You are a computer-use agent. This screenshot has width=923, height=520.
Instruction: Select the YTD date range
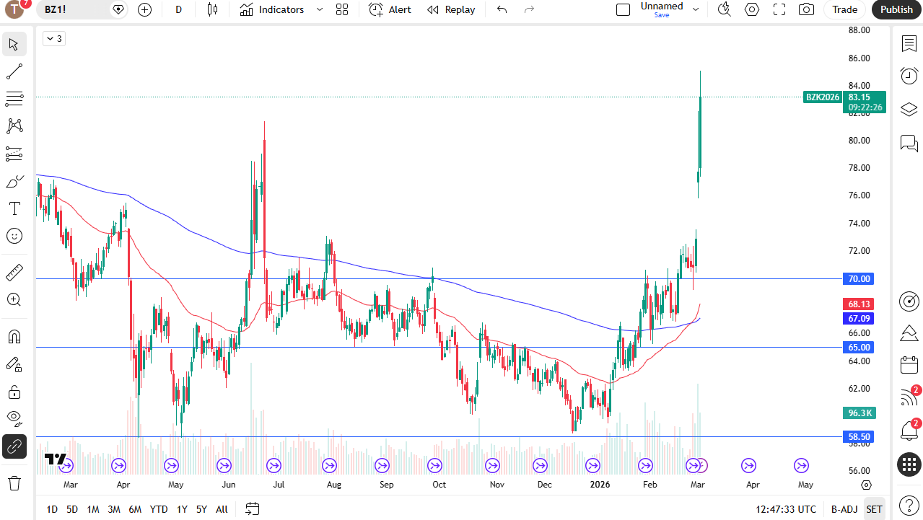tap(159, 509)
